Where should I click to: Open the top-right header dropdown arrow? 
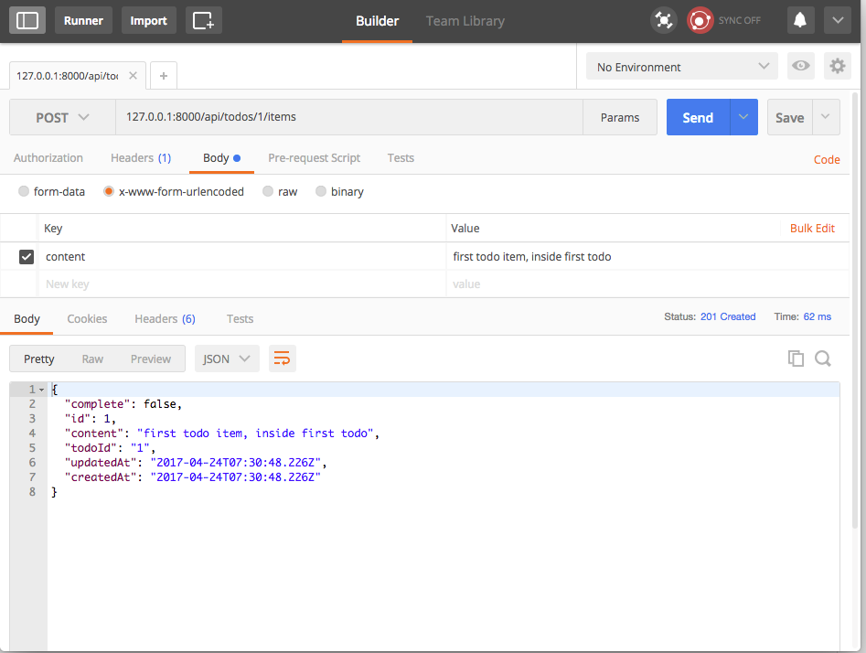[838, 20]
